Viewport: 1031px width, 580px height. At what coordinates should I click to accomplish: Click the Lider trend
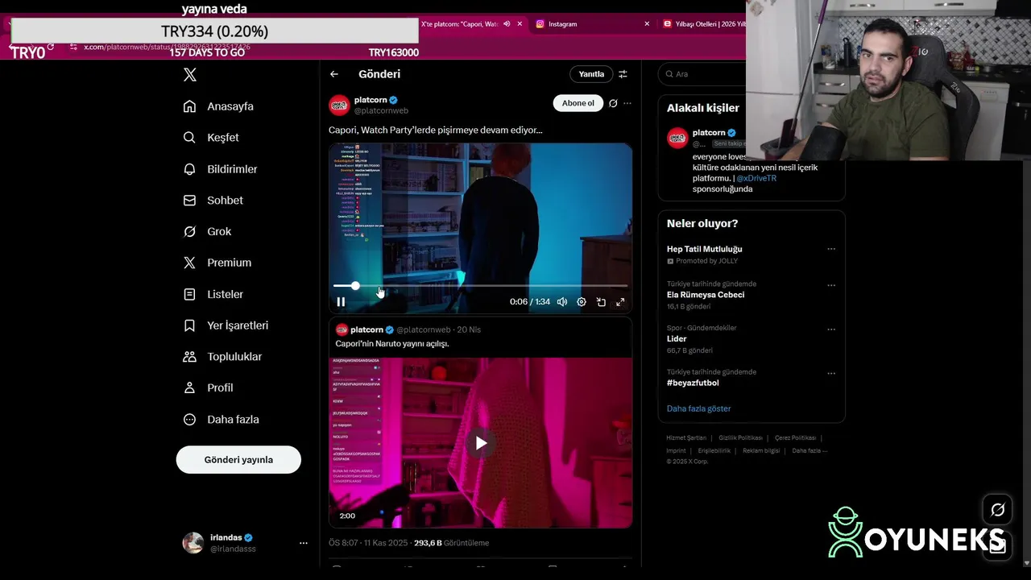tap(677, 339)
